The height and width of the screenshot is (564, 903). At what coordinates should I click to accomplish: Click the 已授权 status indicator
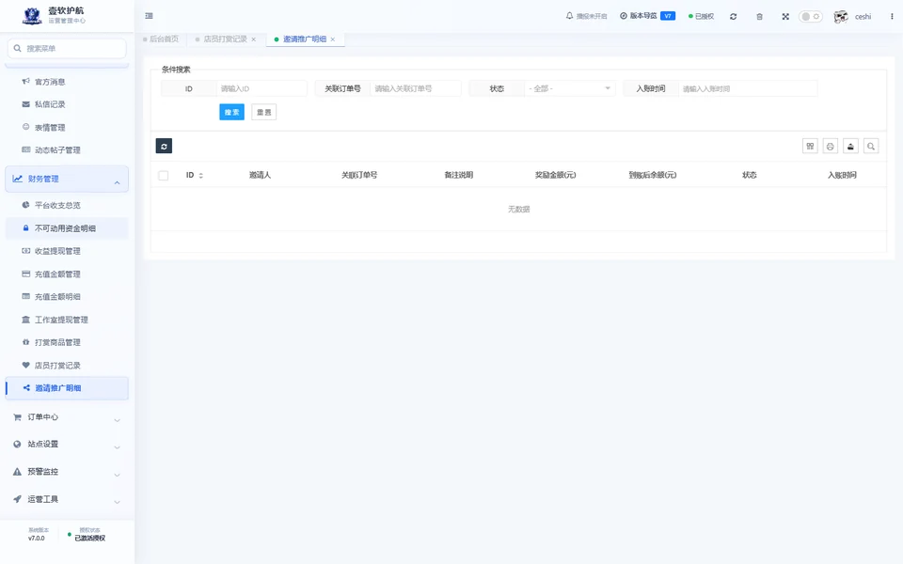(701, 16)
